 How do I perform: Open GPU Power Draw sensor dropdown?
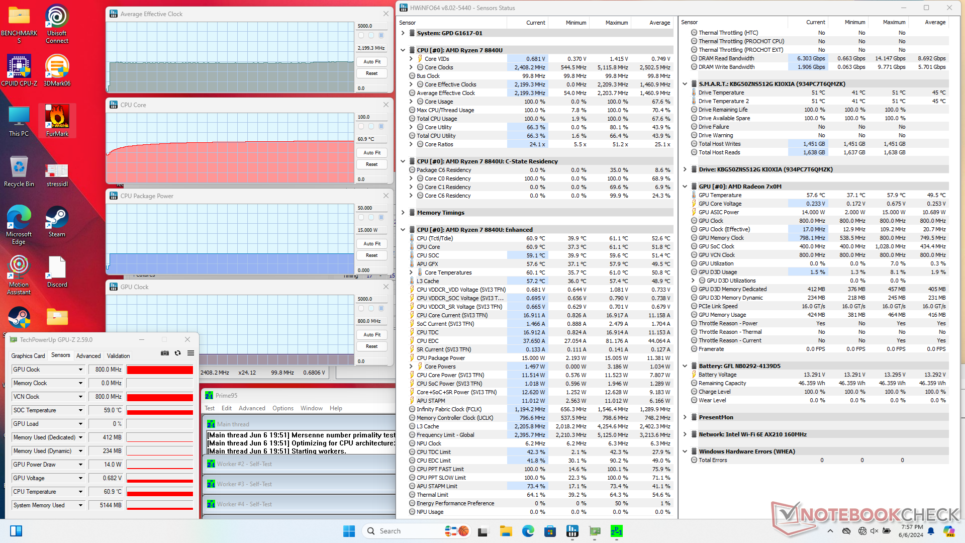pos(80,465)
